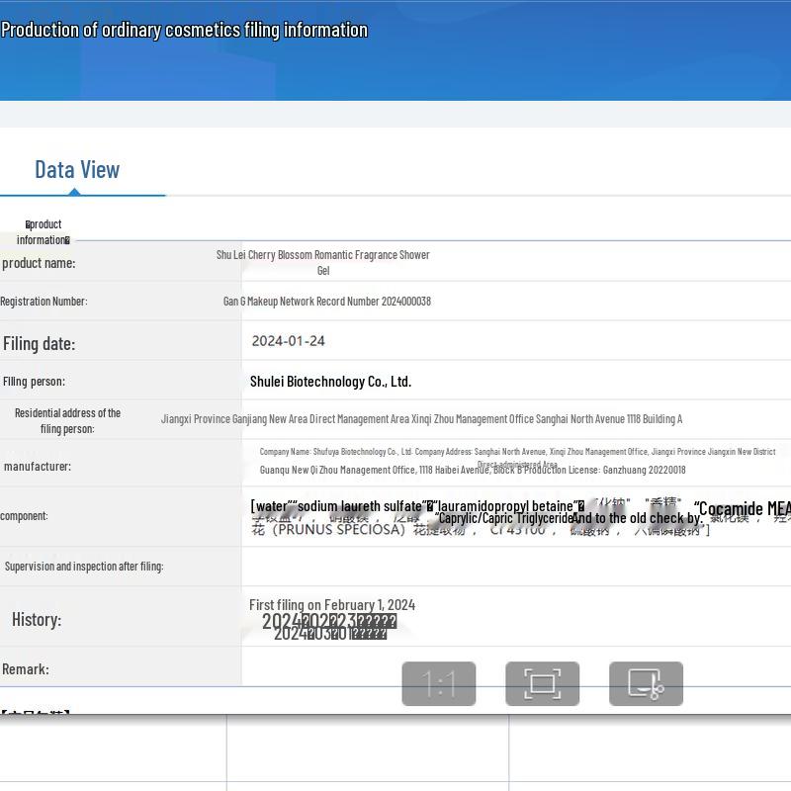The width and height of the screenshot is (791, 791).
Task: Click the 'manufacturer:' row label
Action: (38, 466)
